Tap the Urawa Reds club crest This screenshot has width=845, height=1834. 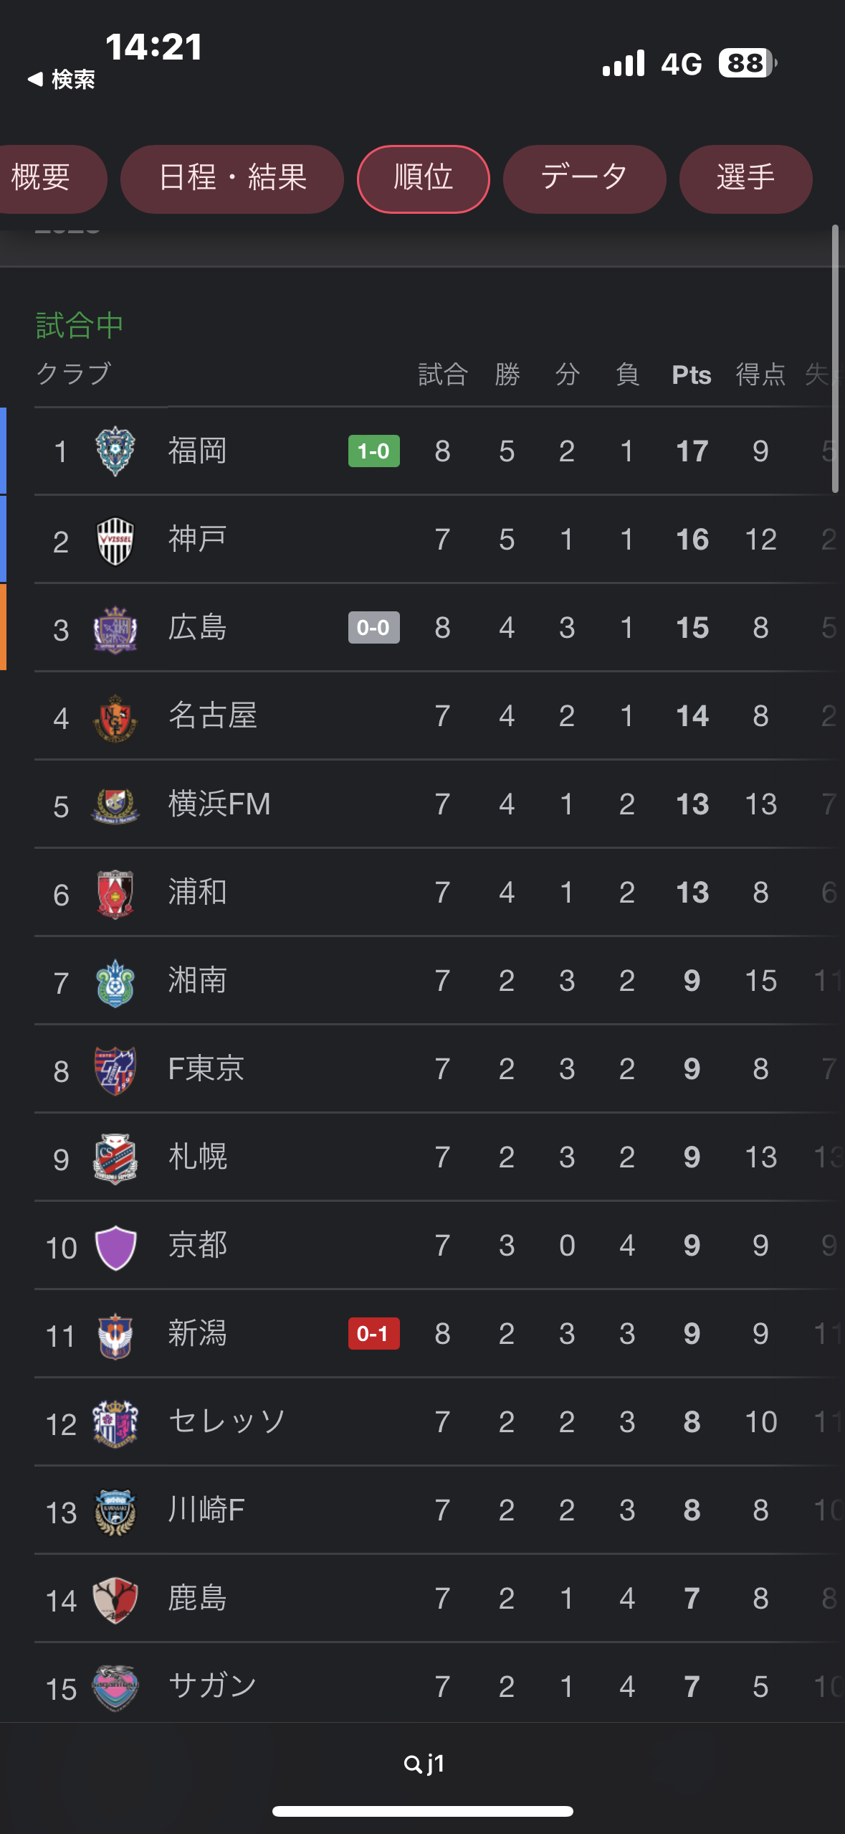[115, 893]
